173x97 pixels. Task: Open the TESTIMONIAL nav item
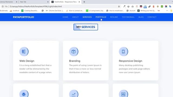tap(128, 17)
